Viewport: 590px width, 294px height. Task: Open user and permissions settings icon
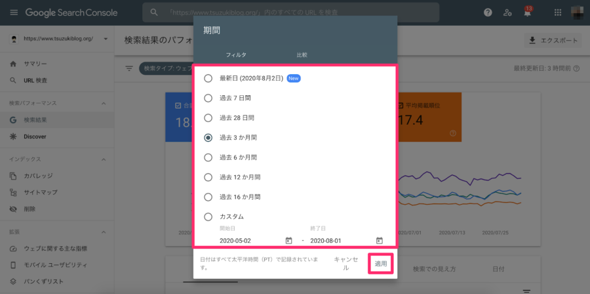[x=507, y=12]
